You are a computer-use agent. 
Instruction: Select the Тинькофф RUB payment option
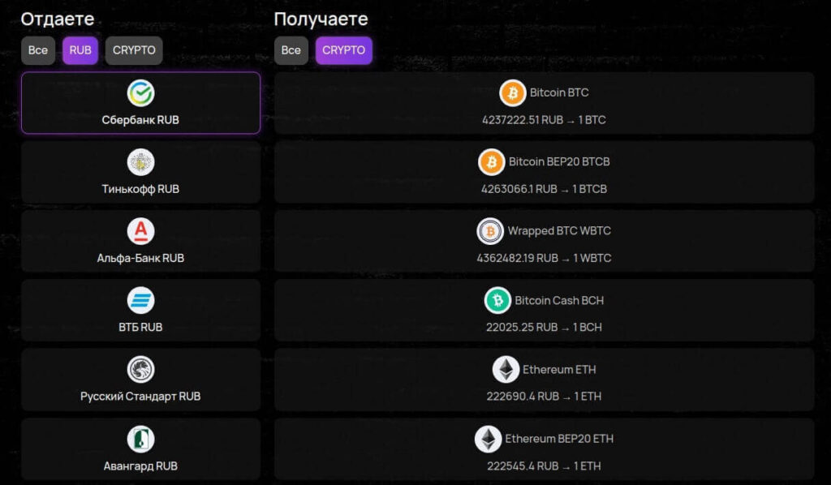[140, 171]
